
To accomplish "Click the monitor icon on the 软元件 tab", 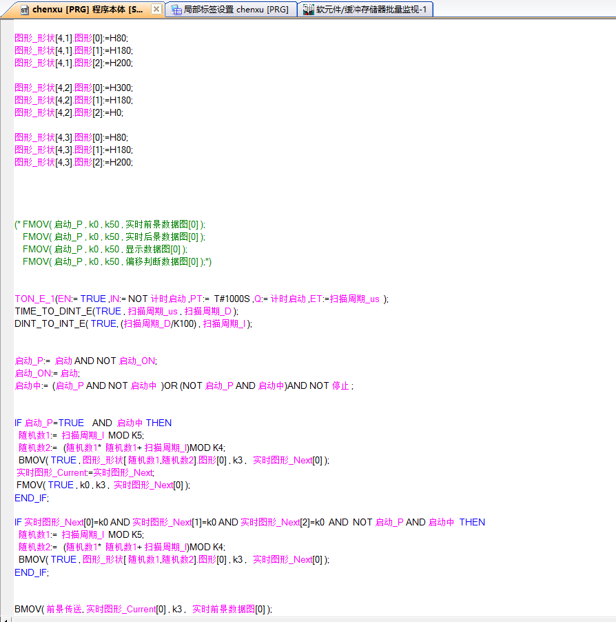I will click(x=308, y=10).
